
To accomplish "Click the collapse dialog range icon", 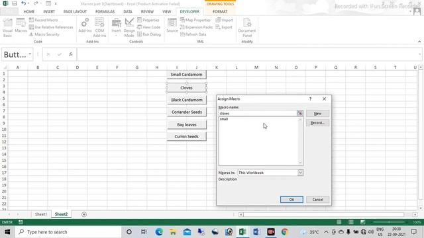I will pyautogui.click(x=300, y=113).
